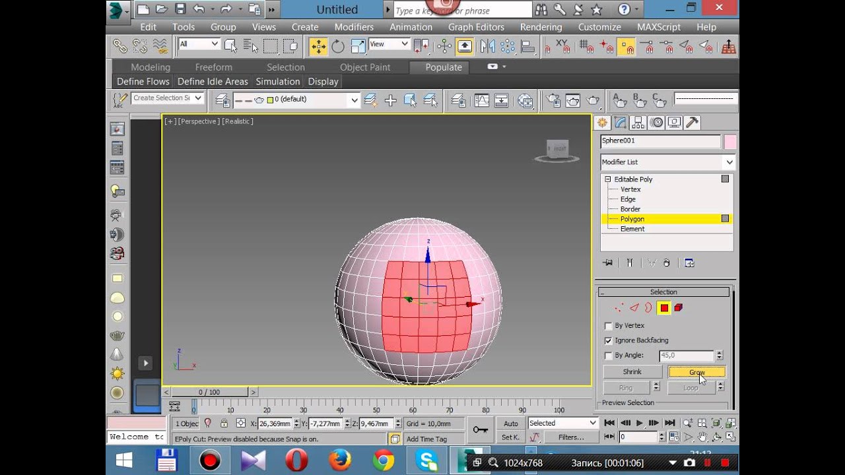Click the Undo arrow in title bar
This screenshot has height=475, width=845.
pos(198,9)
